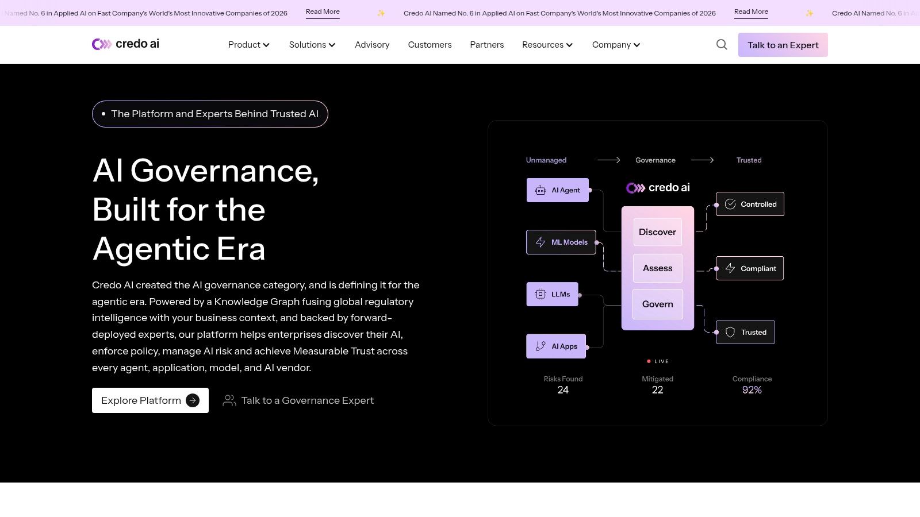The height and width of the screenshot is (517, 920).
Task: Click the arrow between Unmanaged and Governance
Action: (x=609, y=160)
